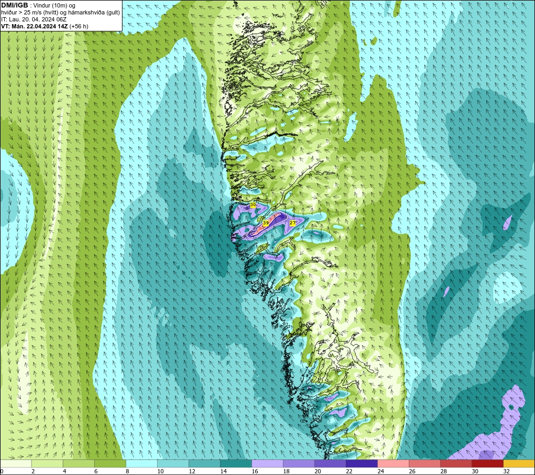
Task: Pick the legend swatch between 6 and 8
Action: coord(110,464)
